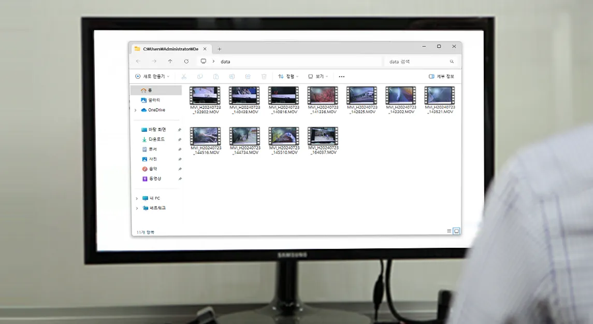Image resolution: width=593 pixels, height=324 pixels.
Task: Switch to large thumbnails view in status bar
Action: 456,231
